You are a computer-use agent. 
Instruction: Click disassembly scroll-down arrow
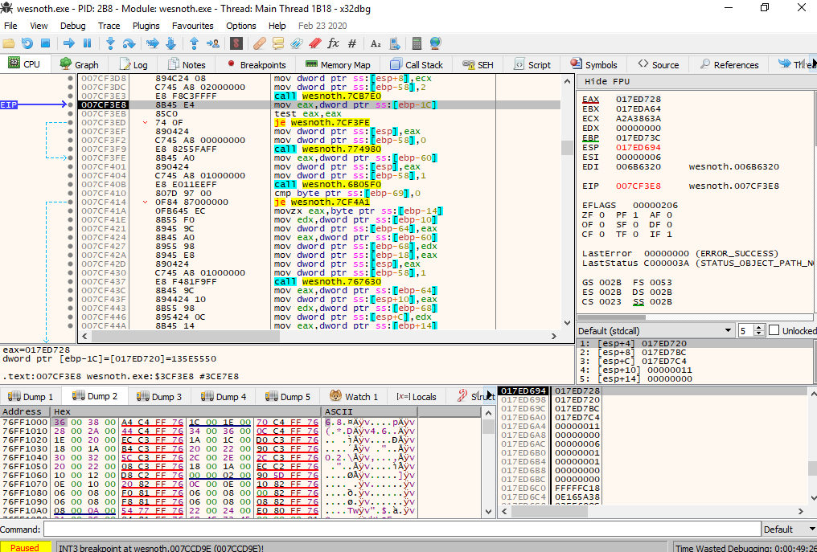(x=568, y=323)
